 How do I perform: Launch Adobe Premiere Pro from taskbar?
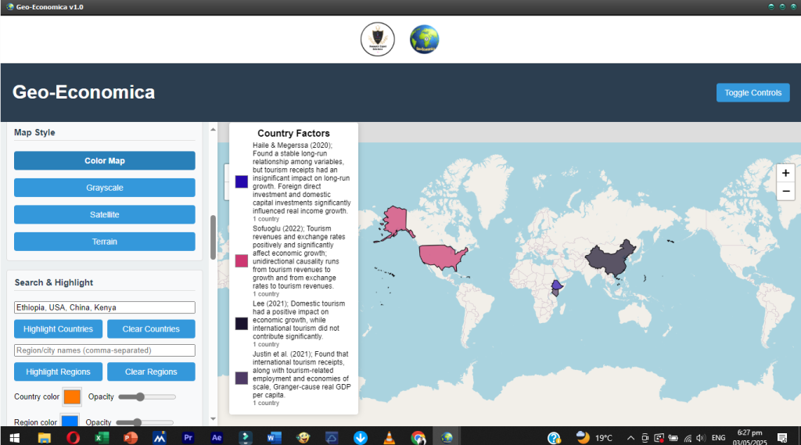(188, 437)
